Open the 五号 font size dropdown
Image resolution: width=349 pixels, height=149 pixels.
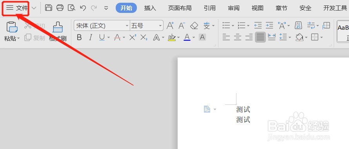point(160,26)
